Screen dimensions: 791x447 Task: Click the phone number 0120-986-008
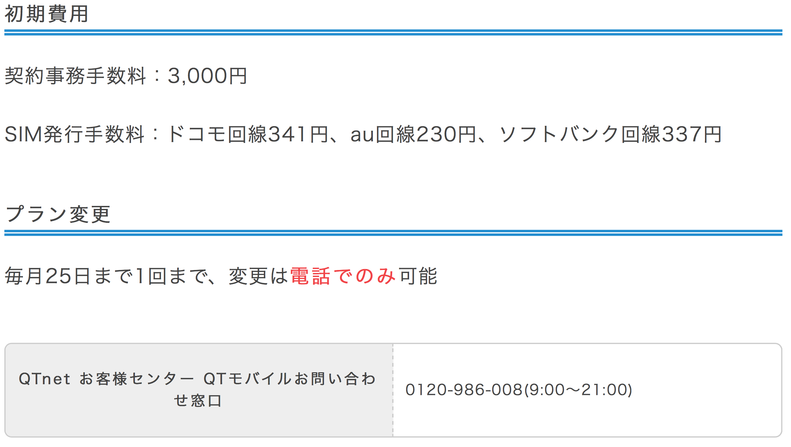(x=464, y=390)
